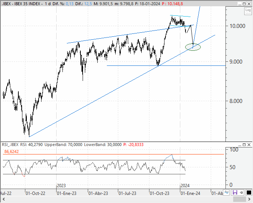This screenshot has height=203, width=253.
Task: Maximize the RSI indicator pane
Action: [244, 145]
